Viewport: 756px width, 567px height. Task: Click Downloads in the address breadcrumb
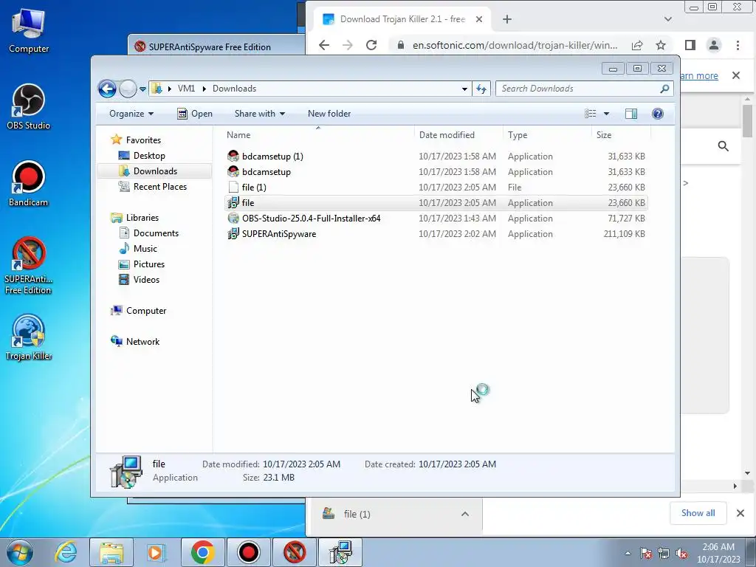(234, 89)
